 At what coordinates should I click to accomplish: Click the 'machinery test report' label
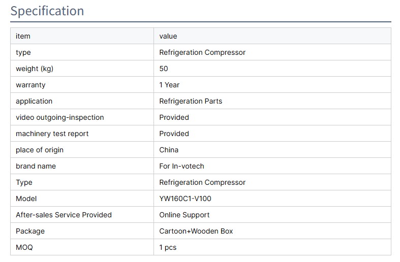coord(52,134)
